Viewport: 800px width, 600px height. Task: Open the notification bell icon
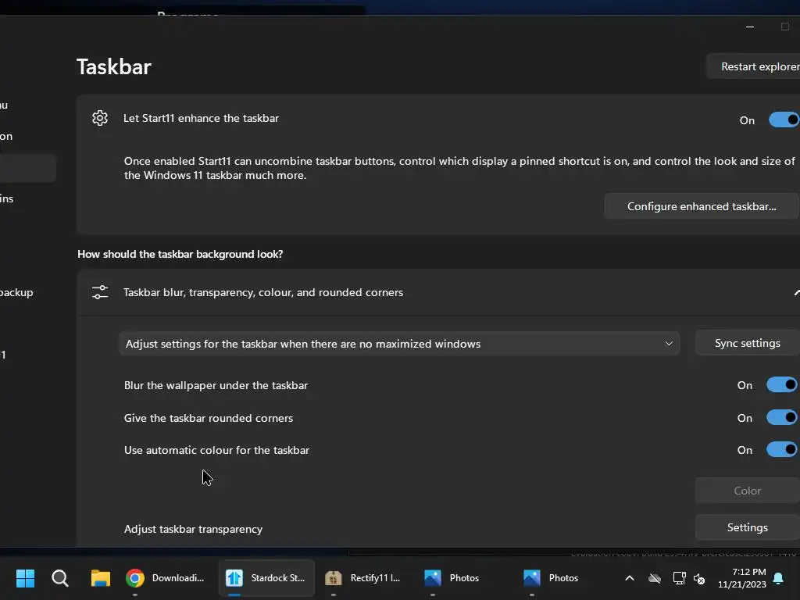pyautogui.click(x=778, y=578)
